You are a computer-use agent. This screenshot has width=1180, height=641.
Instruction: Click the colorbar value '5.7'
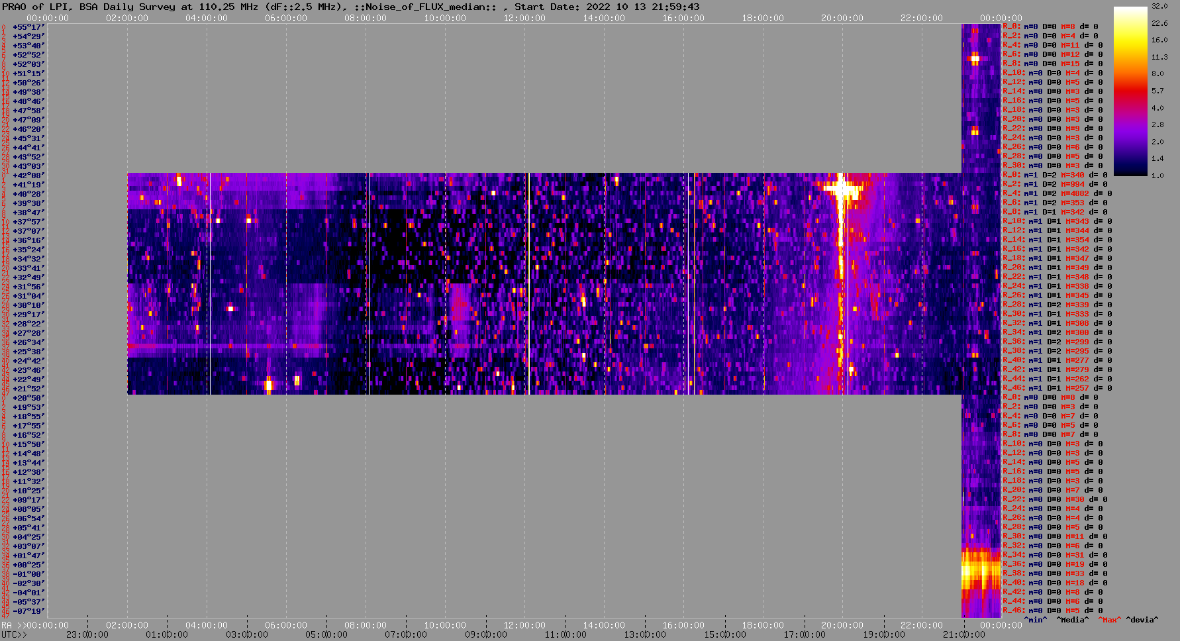(x=1157, y=91)
